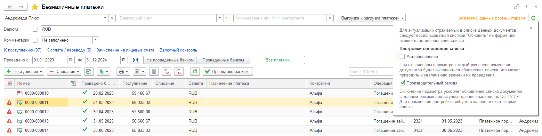Close the update settings popup
Image resolution: width=542 pixels, height=136 pixels.
(x=531, y=28)
